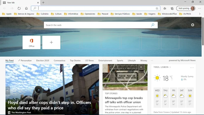Click the browser Forward arrow
The width and height of the screenshot is (204, 115).
[12, 8]
